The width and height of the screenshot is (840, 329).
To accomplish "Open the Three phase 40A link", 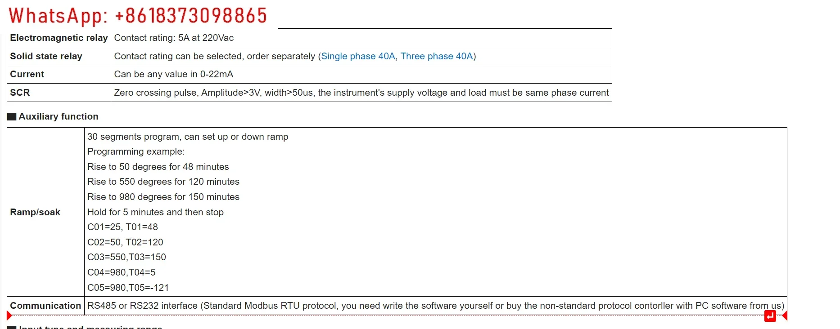I will [x=437, y=56].
